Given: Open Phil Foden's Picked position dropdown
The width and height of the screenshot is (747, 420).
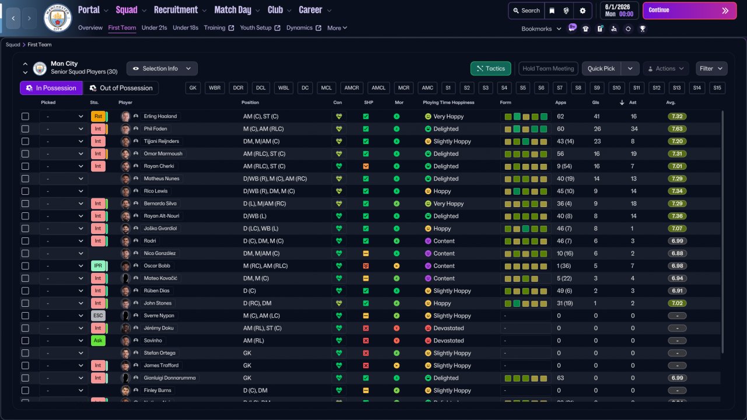Looking at the screenshot, I should (x=64, y=129).
